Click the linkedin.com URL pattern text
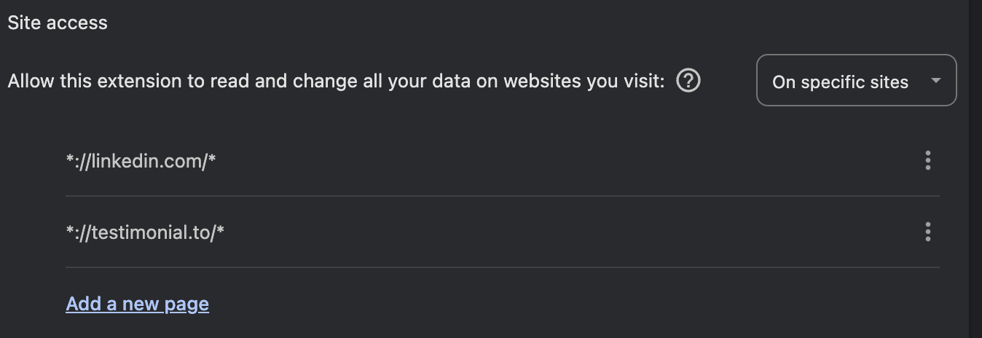Viewport: 982px width, 338px height. (141, 161)
